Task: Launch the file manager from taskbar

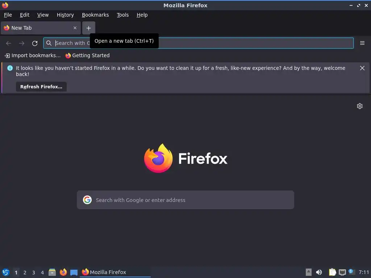Action: click(52, 272)
